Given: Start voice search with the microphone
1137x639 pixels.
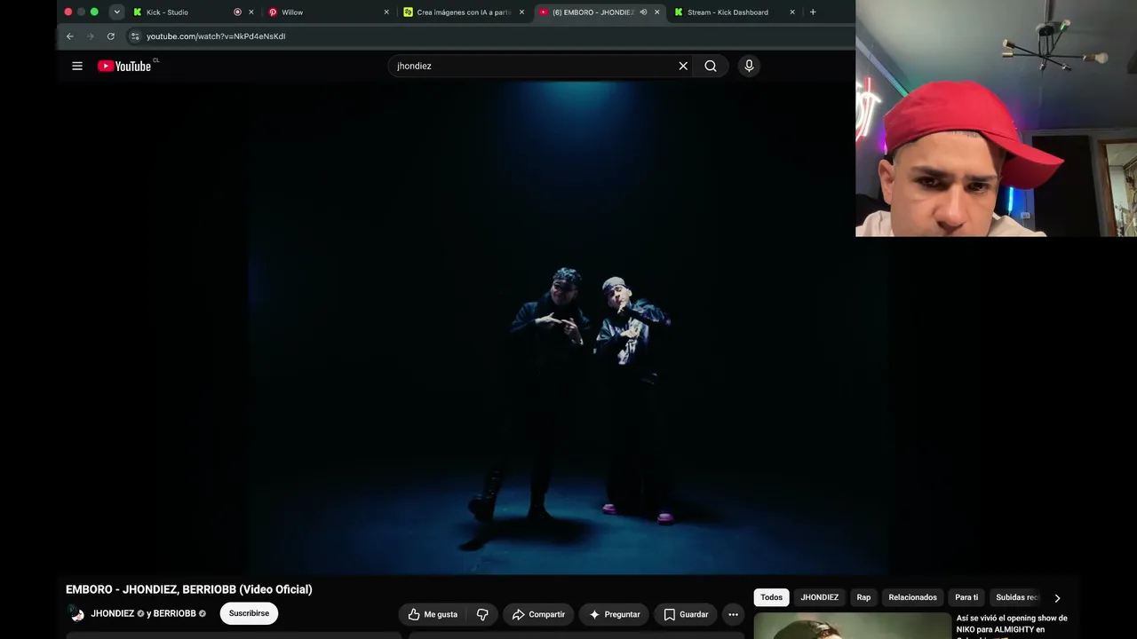Looking at the screenshot, I should tap(749, 66).
